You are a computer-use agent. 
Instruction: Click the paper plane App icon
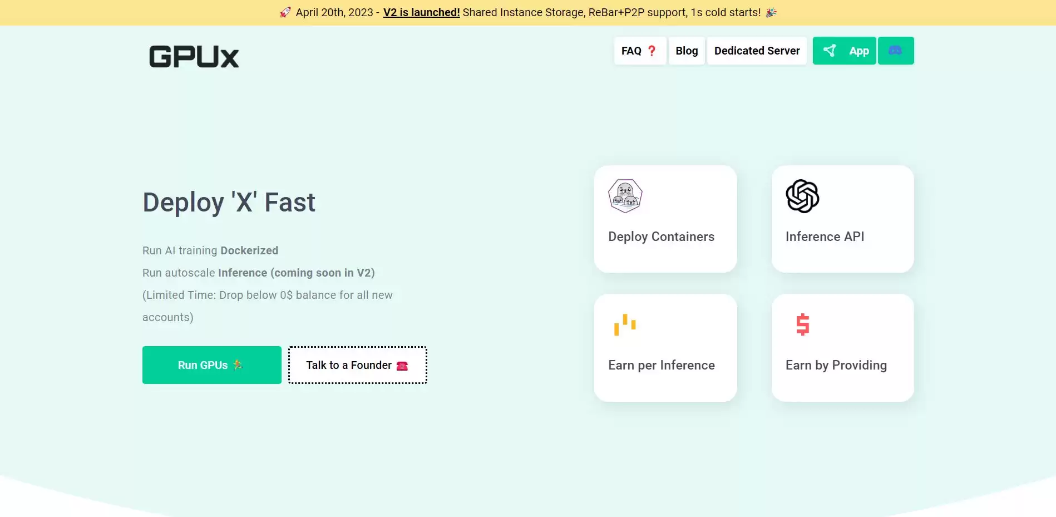click(x=830, y=51)
